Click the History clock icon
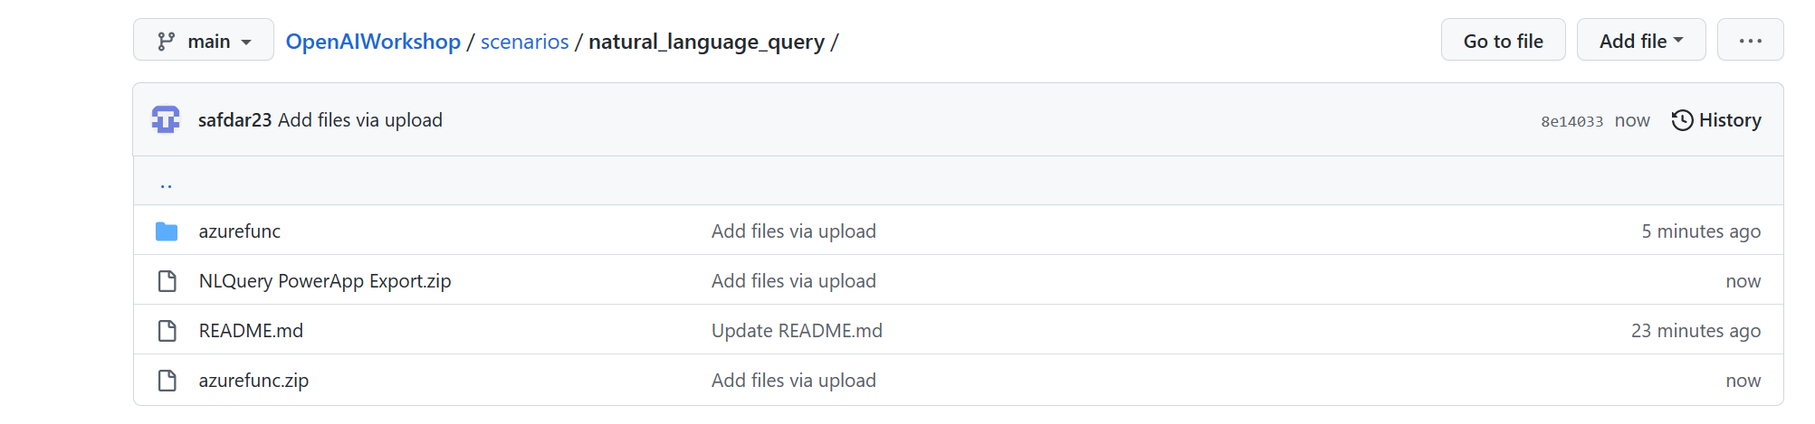 click(x=1682, y=120)
